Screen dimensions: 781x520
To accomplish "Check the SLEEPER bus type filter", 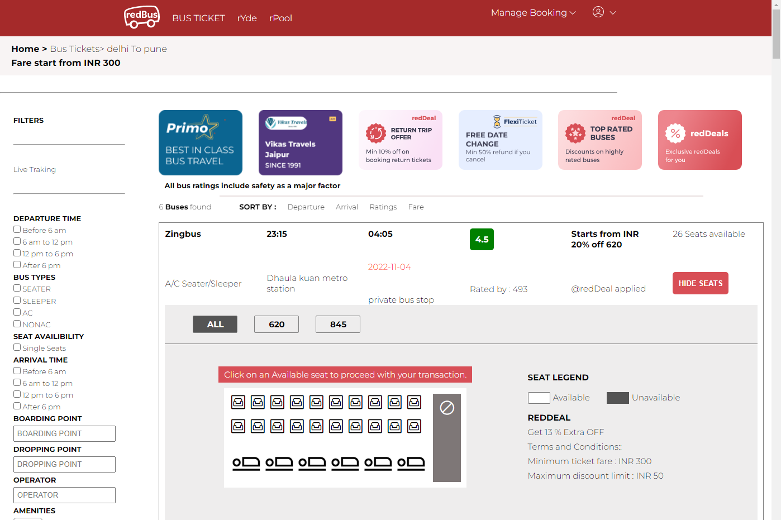I will (x=17, y=300).
